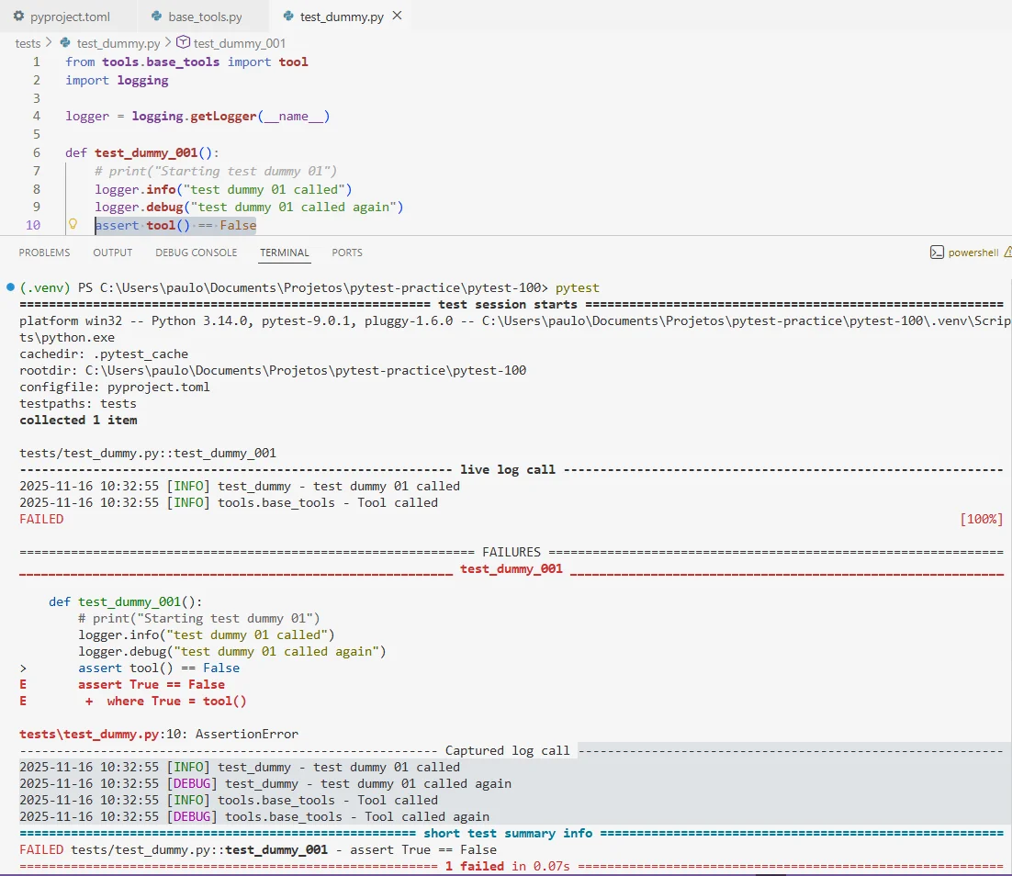The image size is (1012, 876).
Task: Click the "1 failed in 0.07s" summary
Action: [x=507, y=866]
